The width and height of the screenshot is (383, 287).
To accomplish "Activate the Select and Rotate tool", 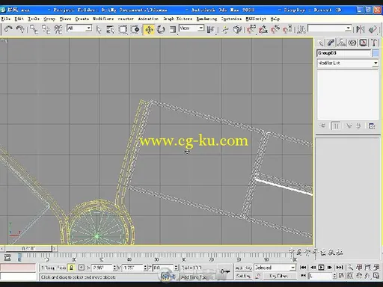I will tap(161, 29).
